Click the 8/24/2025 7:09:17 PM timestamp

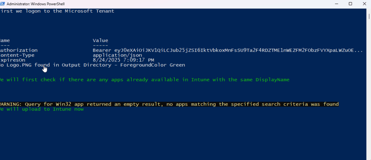tap(123, 60)
